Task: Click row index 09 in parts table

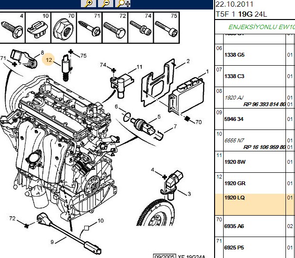Action: pyautogui.click(x=219, y=112)
